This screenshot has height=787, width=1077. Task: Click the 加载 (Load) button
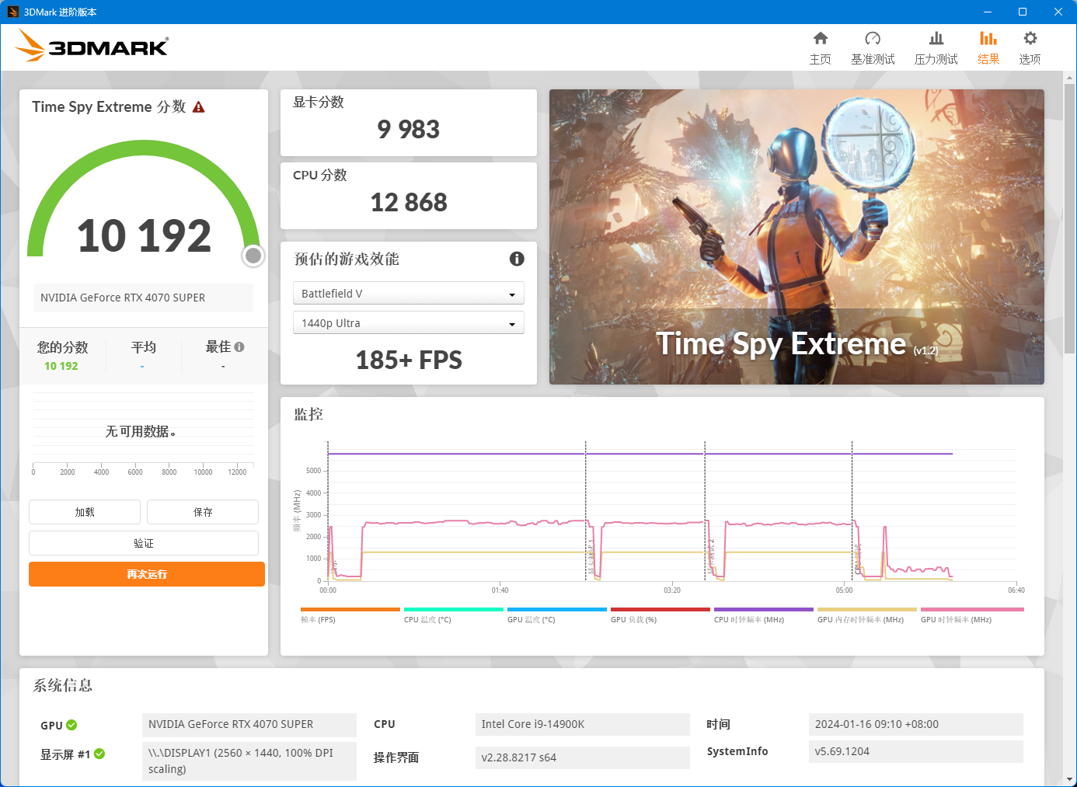[x=85, y=512]
